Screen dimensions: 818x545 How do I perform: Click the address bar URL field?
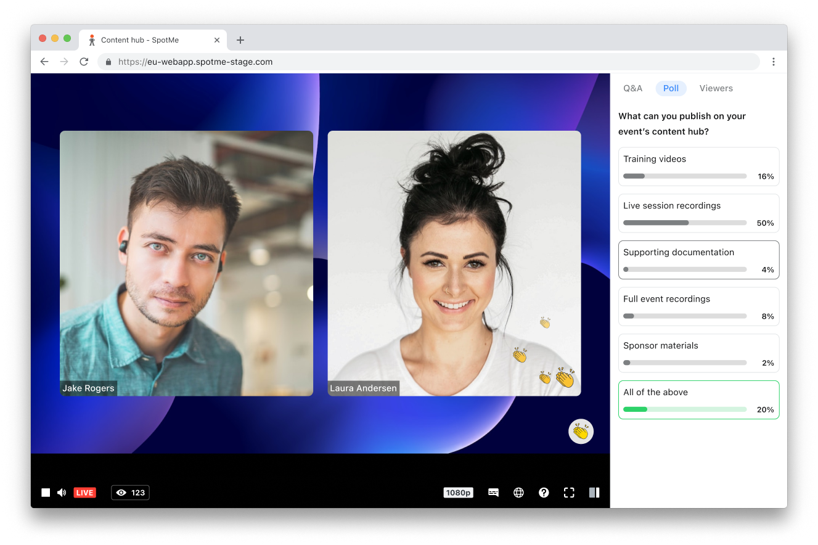coord(428,62)
